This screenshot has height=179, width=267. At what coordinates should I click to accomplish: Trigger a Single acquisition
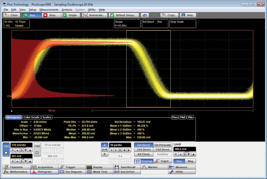point(70,15)
